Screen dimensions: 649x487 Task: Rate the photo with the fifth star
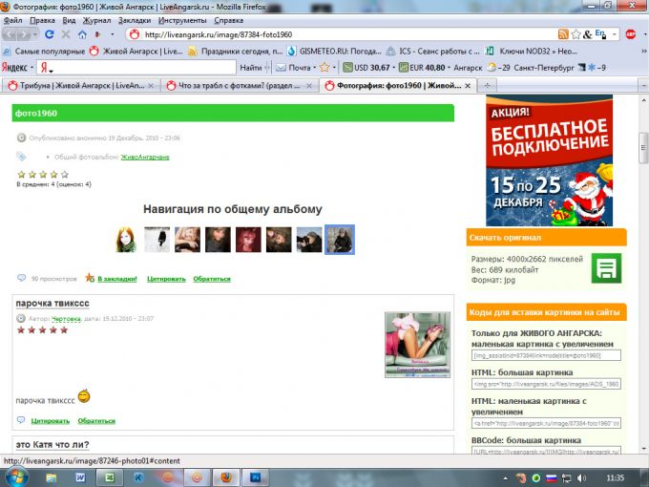[x=65, y=174]
